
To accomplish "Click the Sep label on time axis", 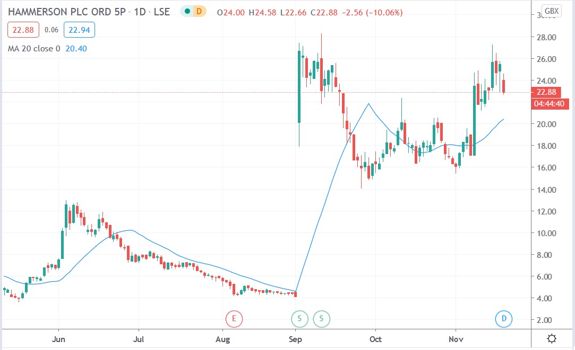I will coord(295,339).
